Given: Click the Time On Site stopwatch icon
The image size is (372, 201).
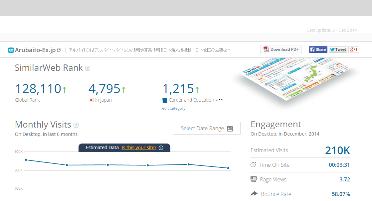Looking at the screenshot, I should point(253,164).
